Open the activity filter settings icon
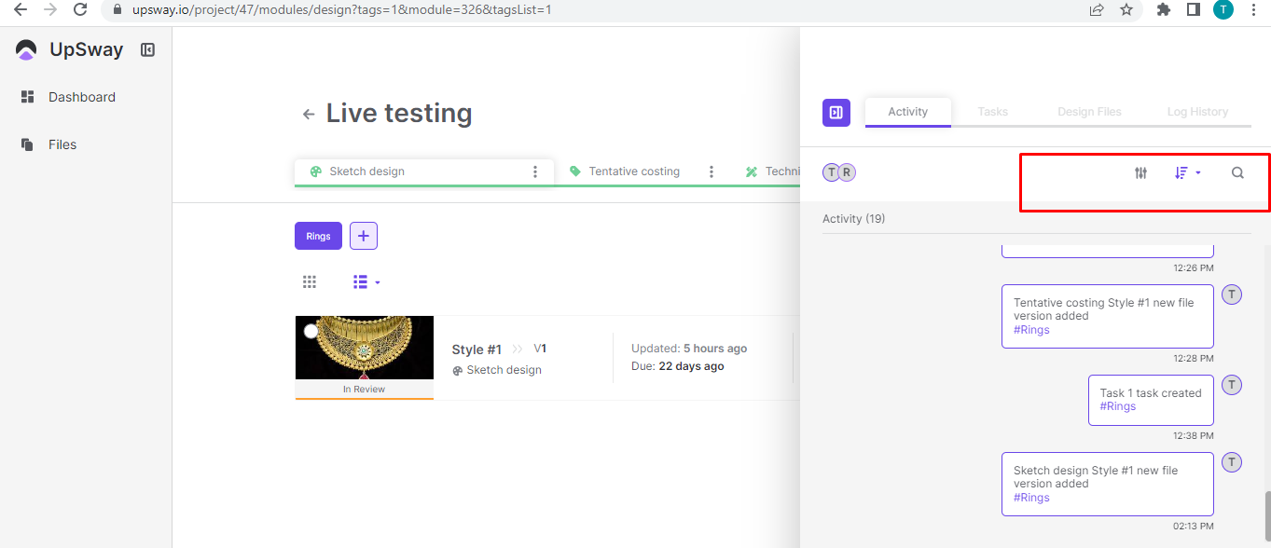This screenshot has width=1271, height=548. [1140, 172]
